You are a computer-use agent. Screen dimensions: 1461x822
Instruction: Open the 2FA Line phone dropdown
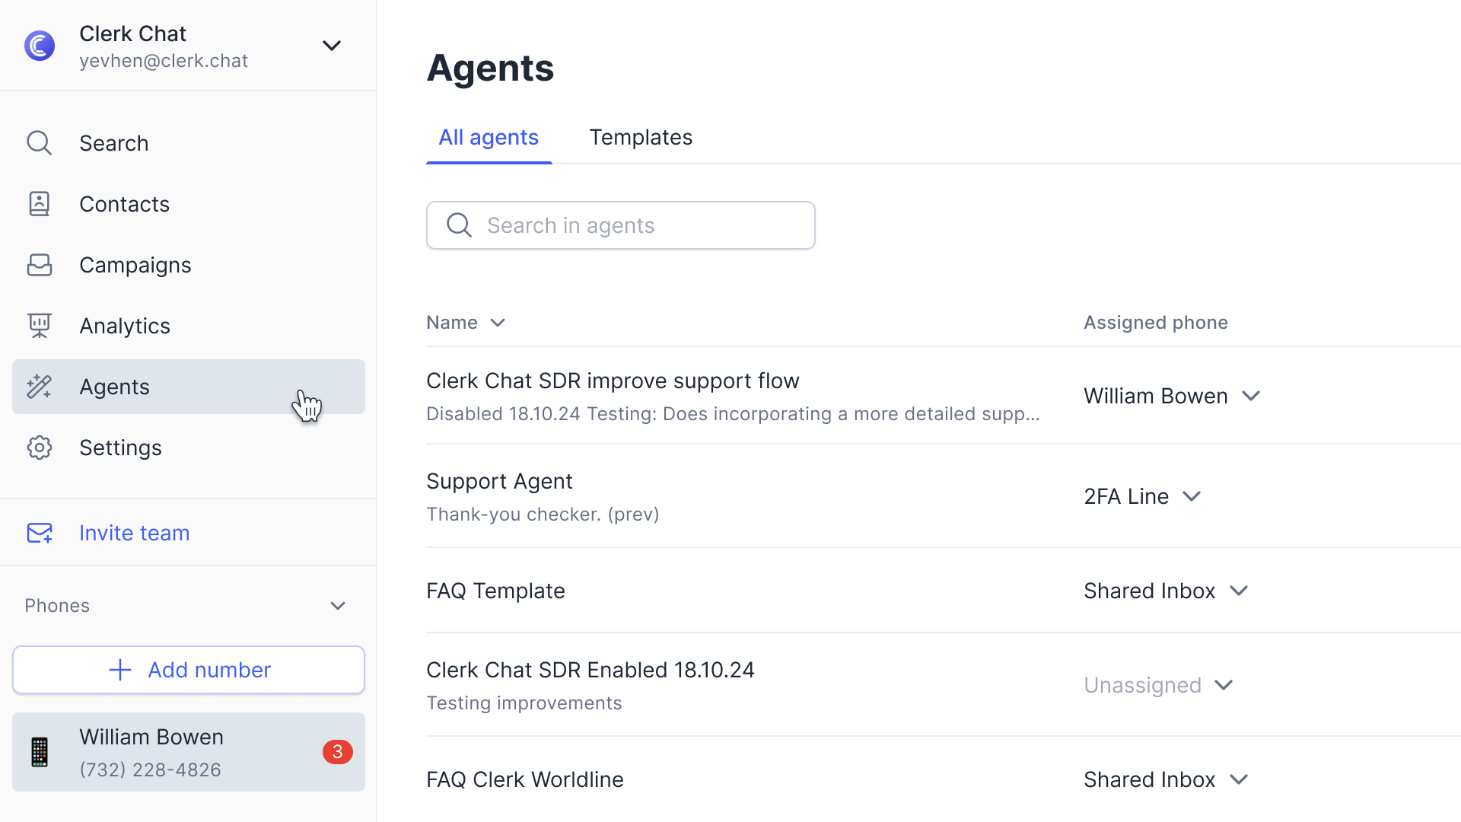[1191, 496]
